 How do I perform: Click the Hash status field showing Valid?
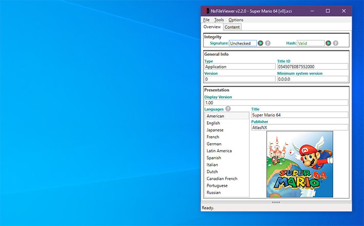(x=311, y=43)
